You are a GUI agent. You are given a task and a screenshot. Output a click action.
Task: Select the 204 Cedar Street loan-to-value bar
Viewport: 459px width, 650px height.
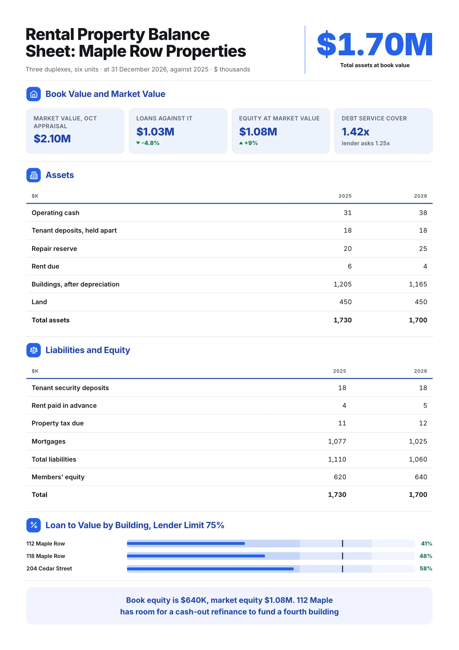pos(271,569)
